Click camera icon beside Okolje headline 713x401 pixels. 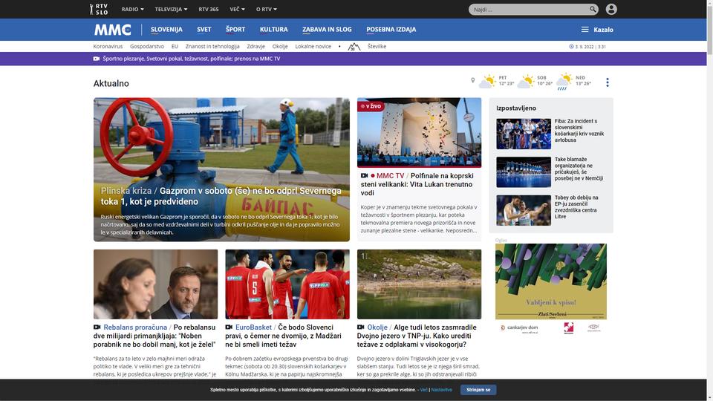coord(361,327)
